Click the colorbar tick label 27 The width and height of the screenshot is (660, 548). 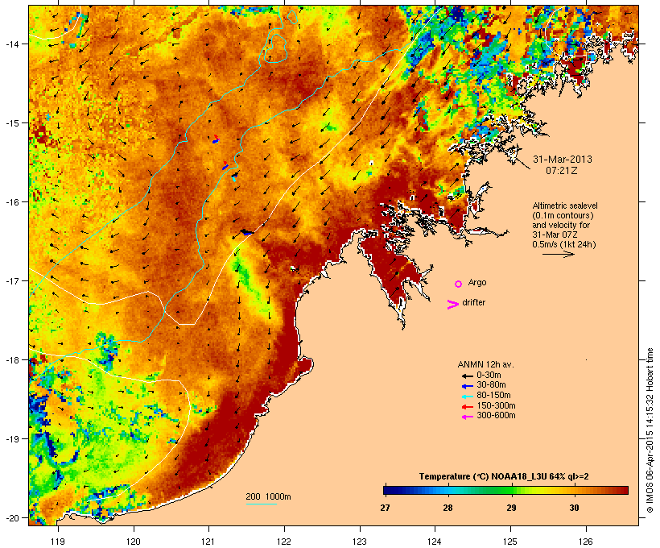click(x=385, y=508)
